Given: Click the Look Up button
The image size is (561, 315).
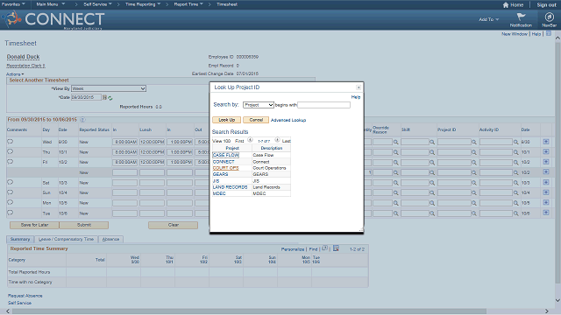Looking at the screenshot, I should pyautogui.click(x=226, y=120).
